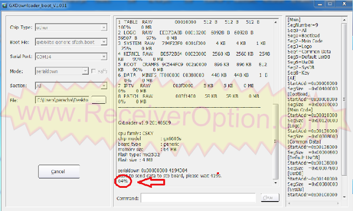Click 'Seg1=Bootload' in segment list
The image size is (353, 211).
tap(303, 35)
